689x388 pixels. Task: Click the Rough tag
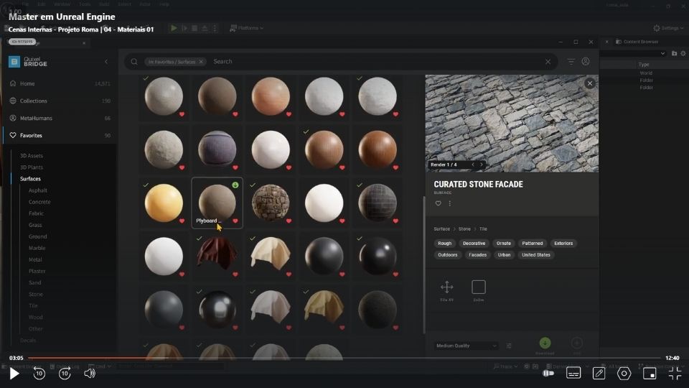(x=445, y=244)
